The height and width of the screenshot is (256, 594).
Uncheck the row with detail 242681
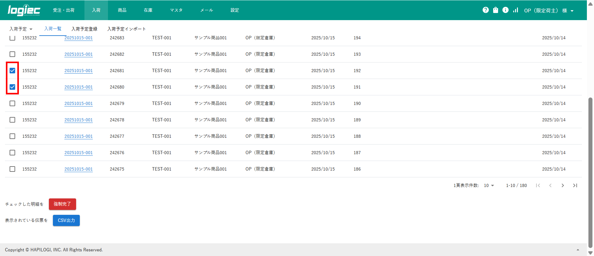click(x=12, y=71)
